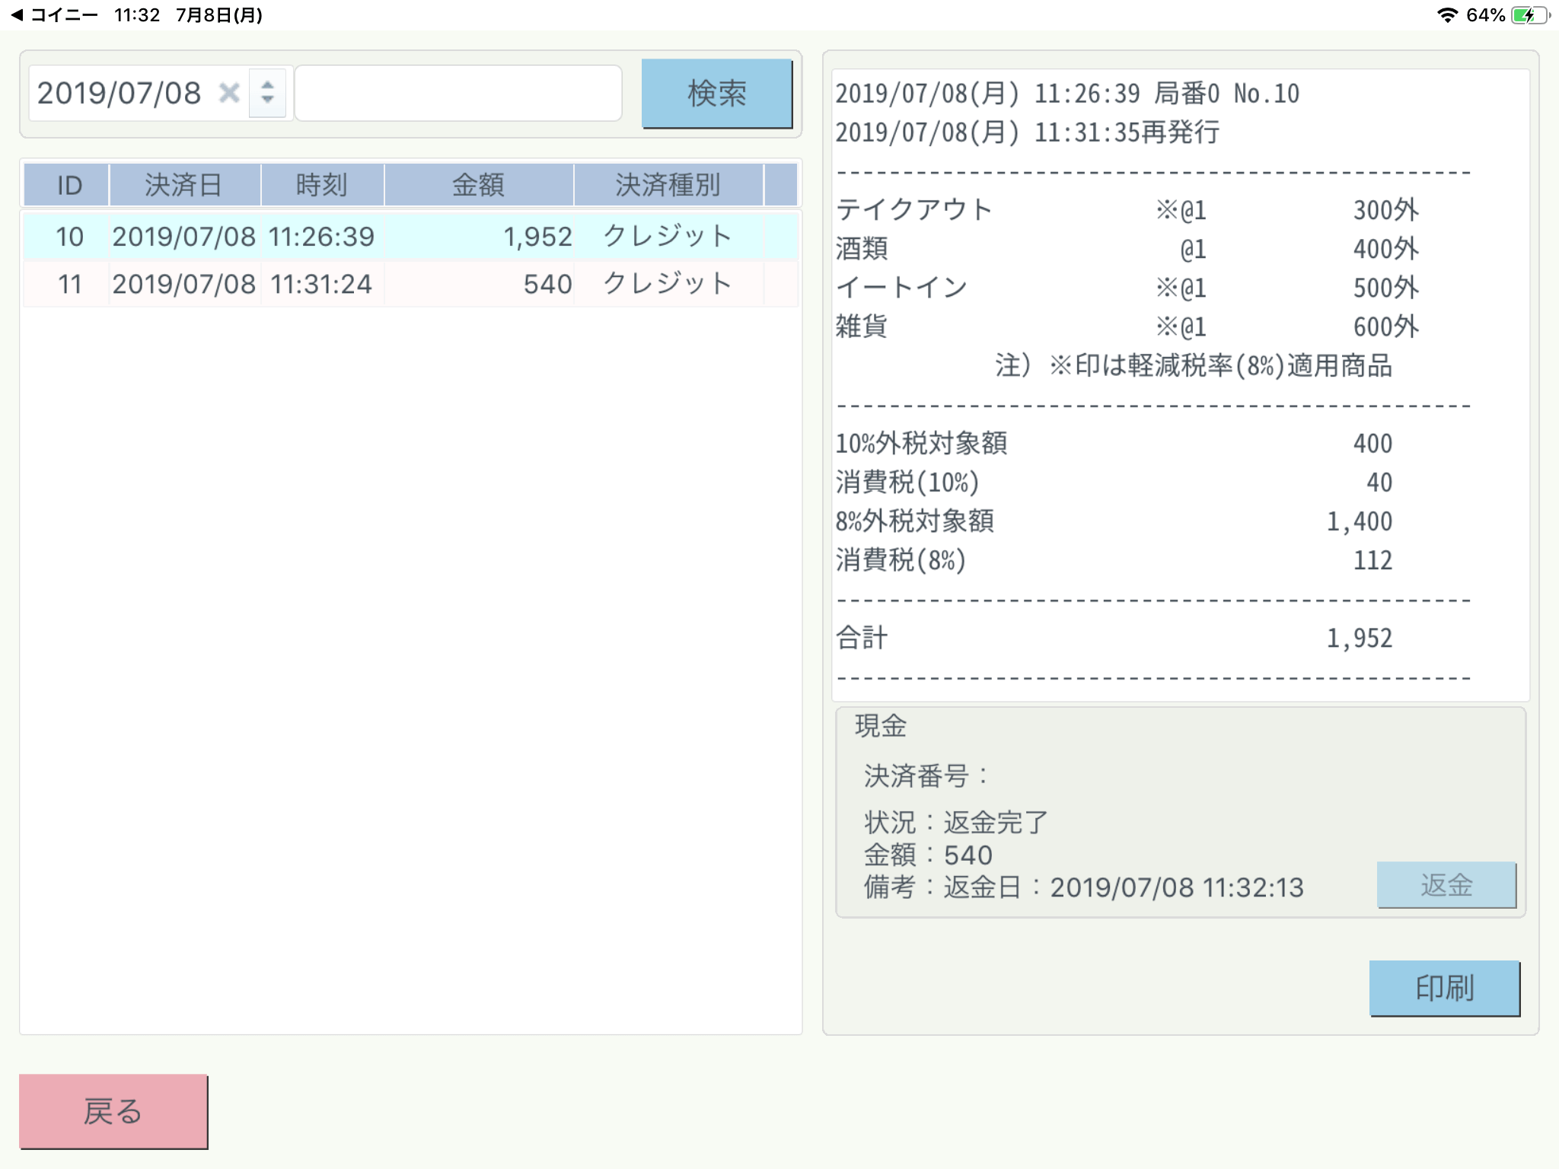Click the 金額 column header

(x=478, y=185)
